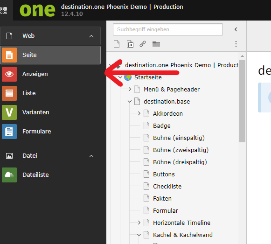Collapse the page tree panel with arrow
The image size is (271, 244).
(x=236, y=29)
